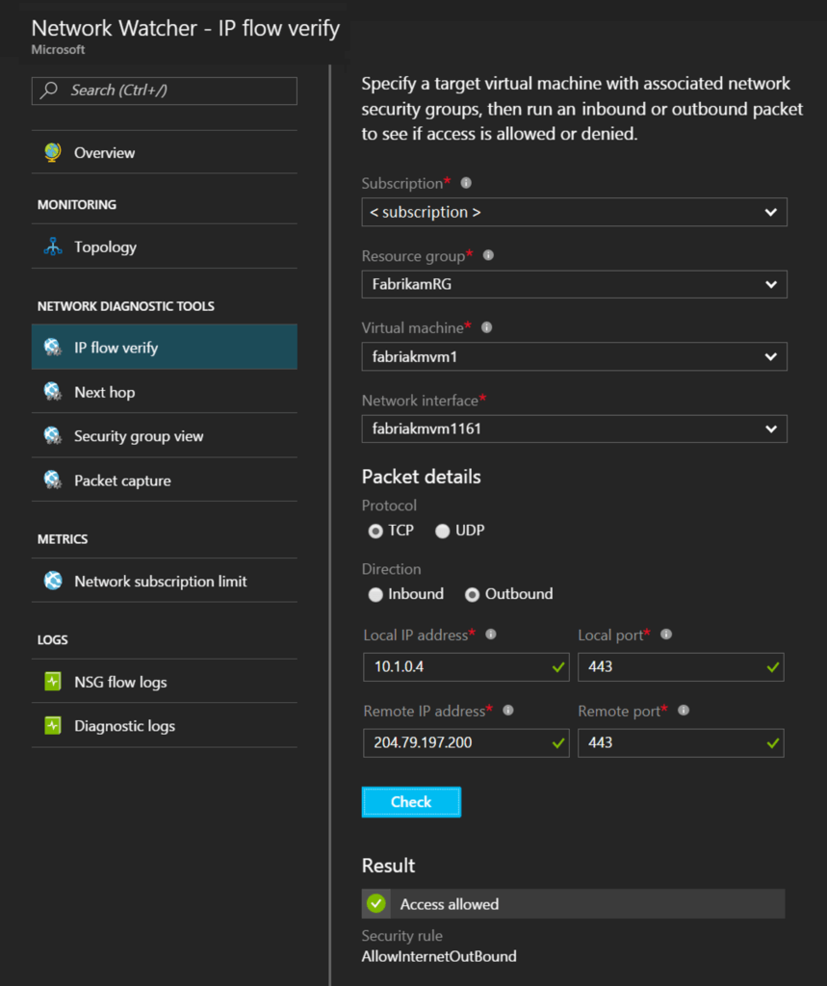Open the Network interface dropdown
This screenshot has height=986, width=827.
[x=574, y=428]
